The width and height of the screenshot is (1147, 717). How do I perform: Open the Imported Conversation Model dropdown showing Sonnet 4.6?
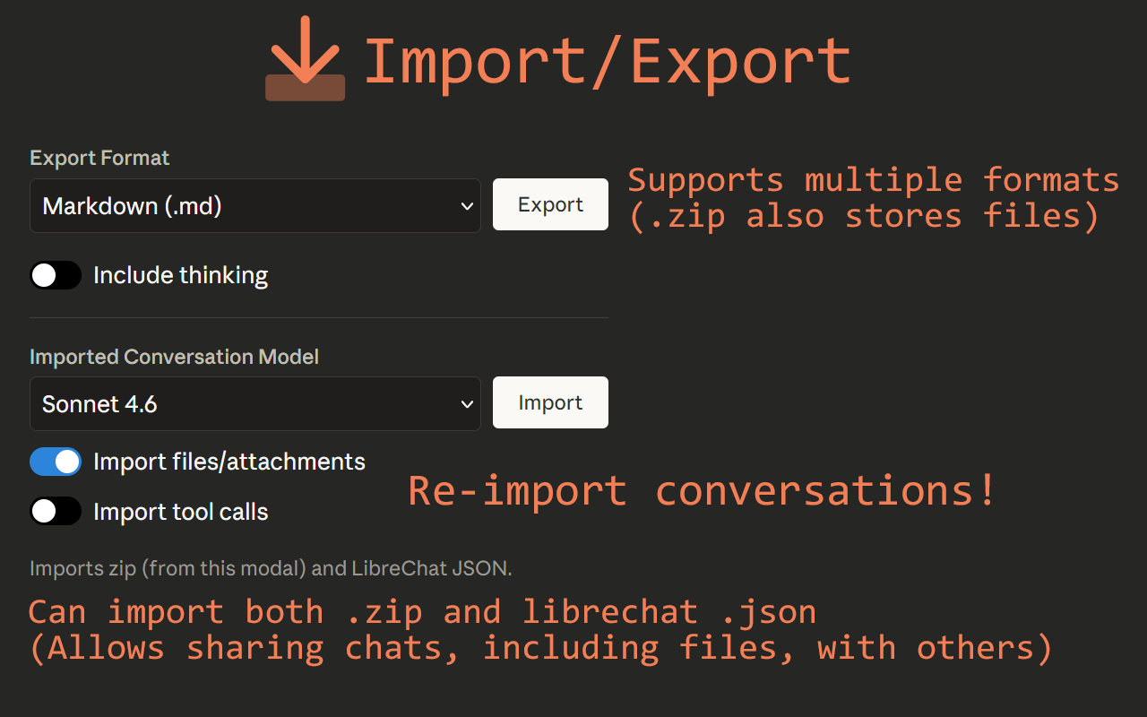click(x=255, y=403)
